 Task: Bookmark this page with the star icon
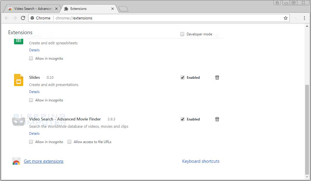[x=285, y=18]
